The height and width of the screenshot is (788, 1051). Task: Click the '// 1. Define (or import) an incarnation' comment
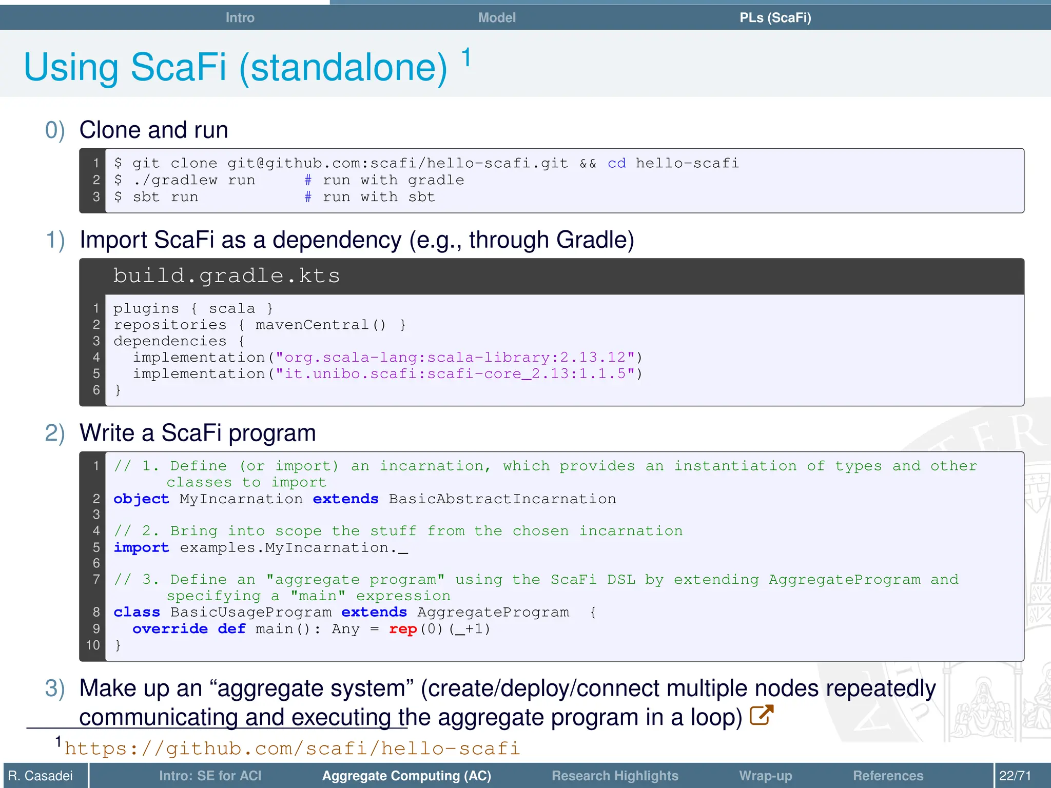tap(545, 474)
